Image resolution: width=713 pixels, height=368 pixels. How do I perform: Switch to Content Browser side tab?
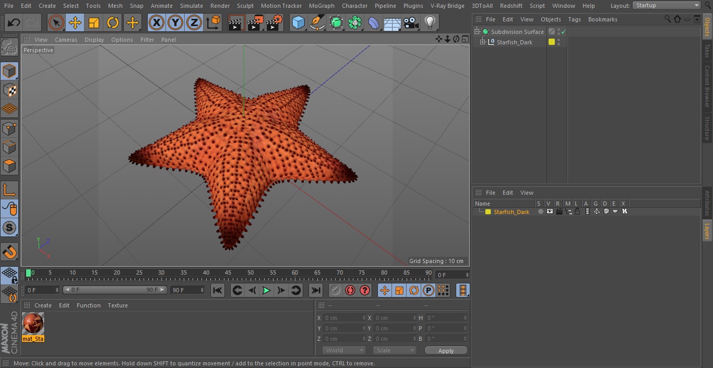(x=707, y=86)
